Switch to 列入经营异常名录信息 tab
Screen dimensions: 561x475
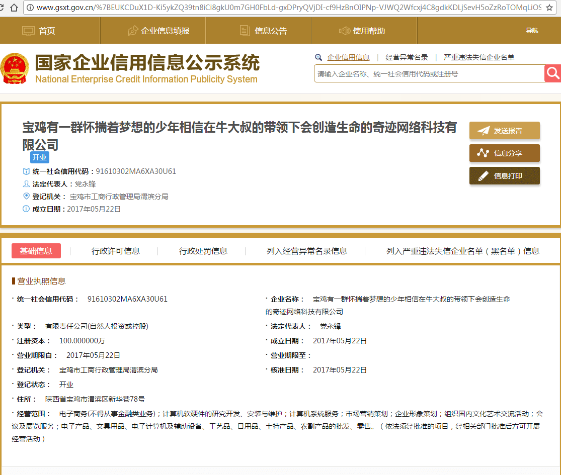pos(306,251)
